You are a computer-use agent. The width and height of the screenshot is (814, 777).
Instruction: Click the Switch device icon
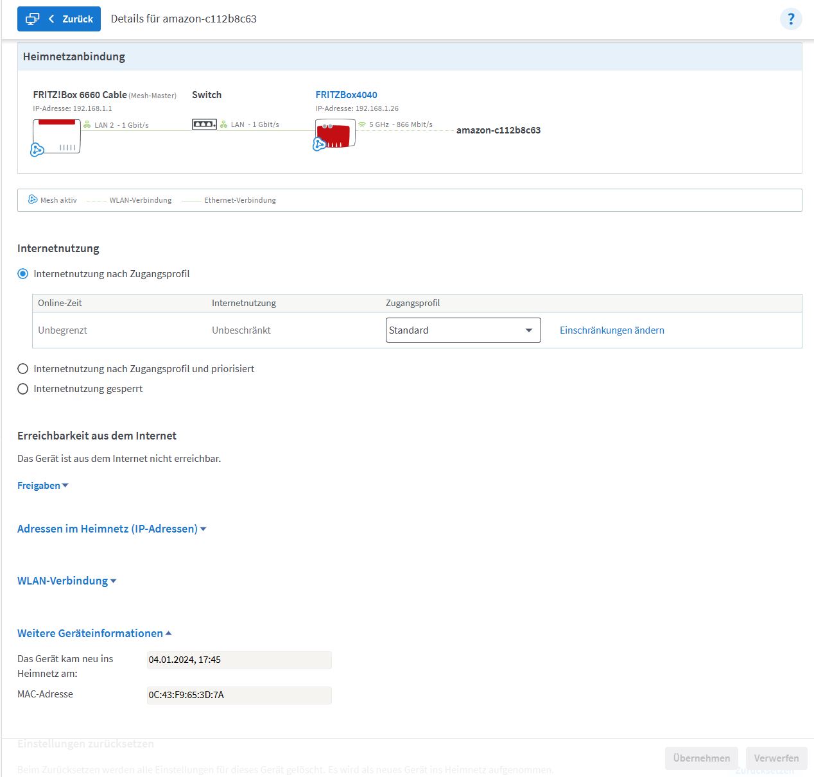pos(204,124)
